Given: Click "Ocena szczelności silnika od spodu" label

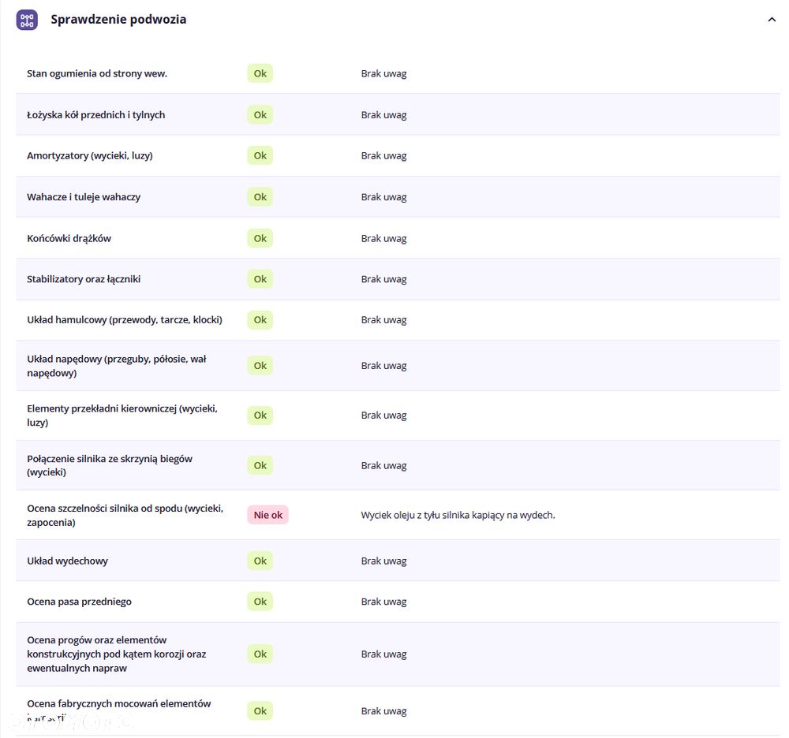Looking at the screenshot, I should point(125,516).
